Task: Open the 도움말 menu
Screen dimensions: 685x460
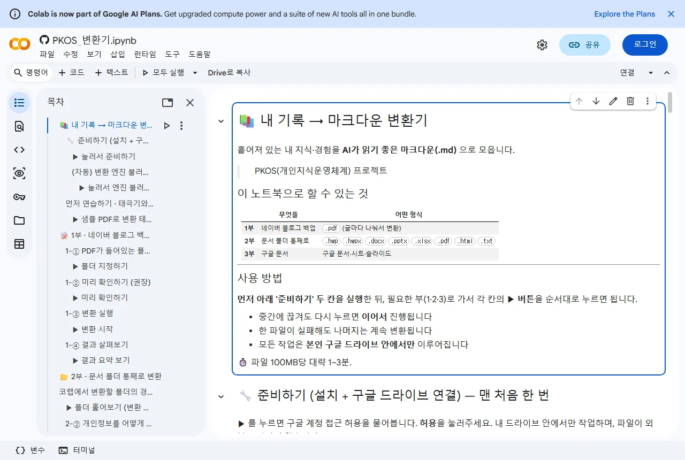Action: point(200,54)
